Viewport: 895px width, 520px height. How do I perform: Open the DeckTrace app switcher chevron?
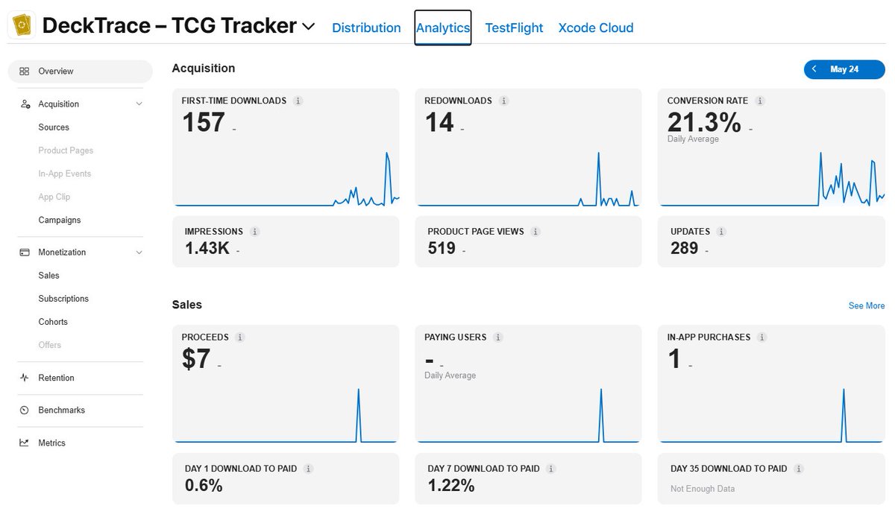click(308, 27)
